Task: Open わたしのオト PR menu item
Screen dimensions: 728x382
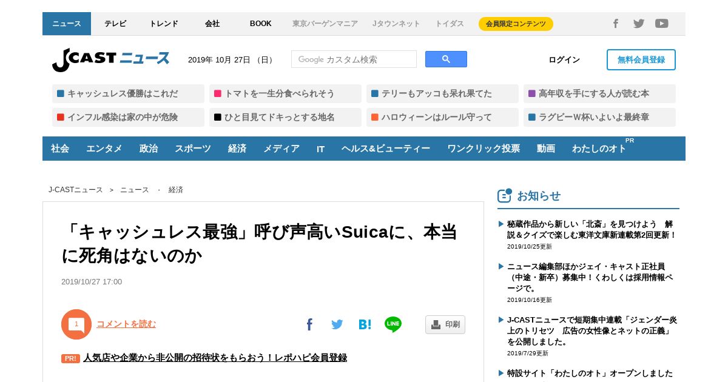Action: pyautogui.click(x=599, y=149)
